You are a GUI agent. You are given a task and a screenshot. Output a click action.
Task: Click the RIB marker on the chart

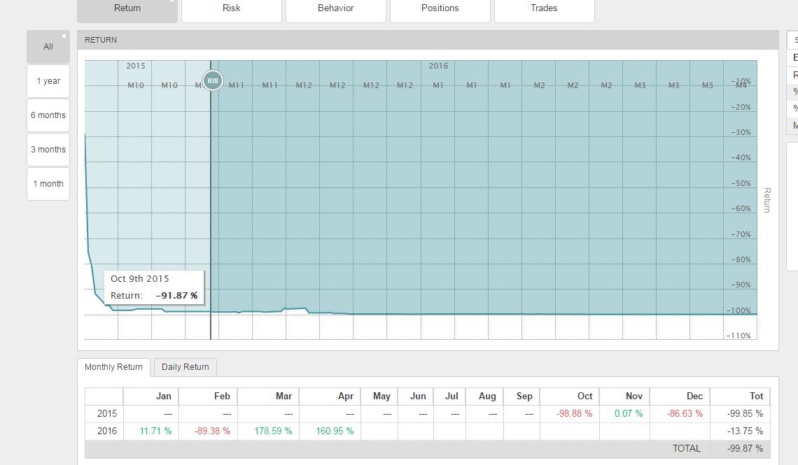tap(213, 80)
